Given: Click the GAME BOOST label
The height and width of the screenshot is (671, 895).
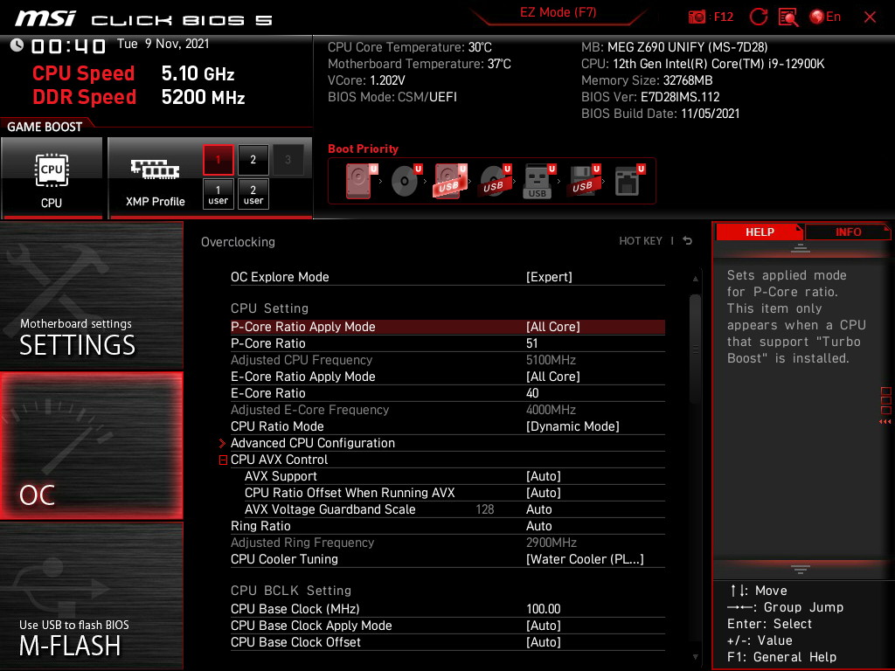Looking at the screenshot, I should (45, 127).
